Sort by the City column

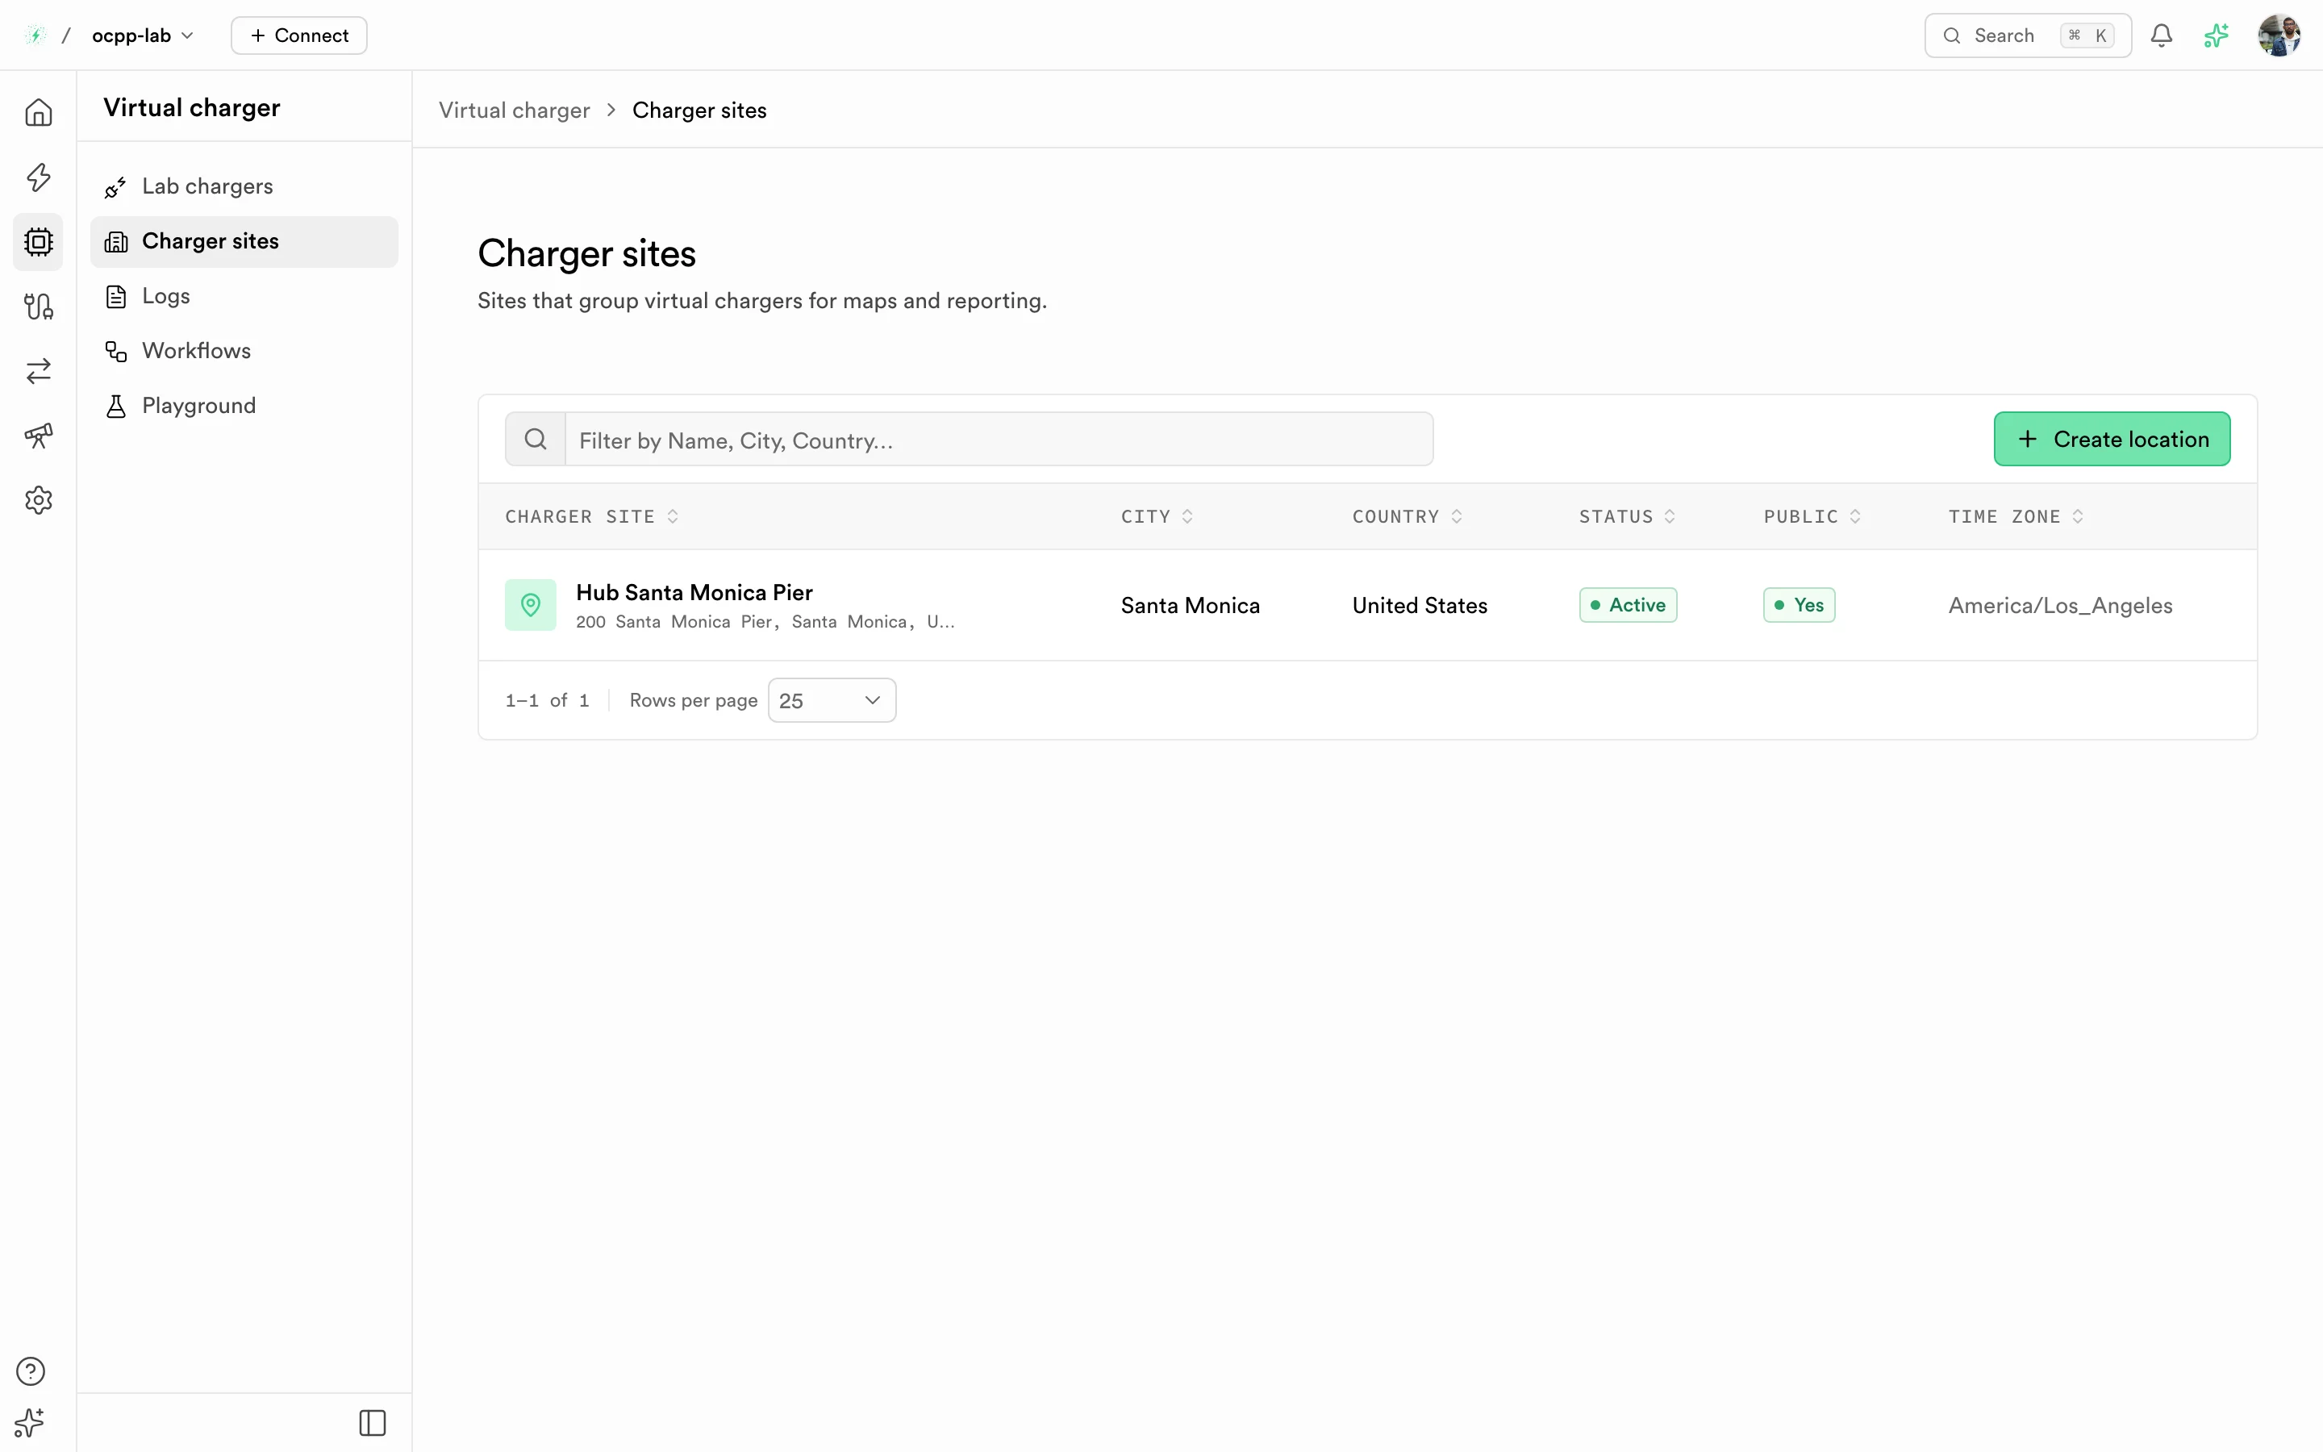[1157, 516]
